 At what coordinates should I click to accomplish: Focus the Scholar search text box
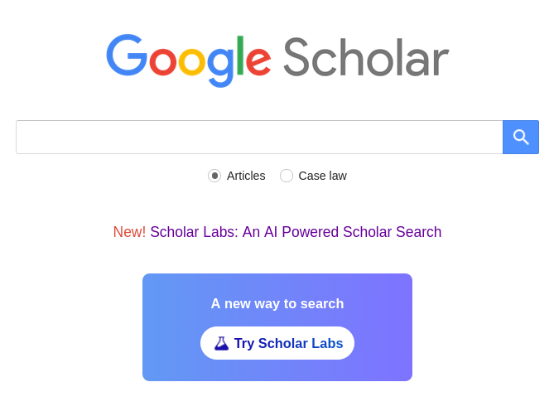(x=259, y=137)
